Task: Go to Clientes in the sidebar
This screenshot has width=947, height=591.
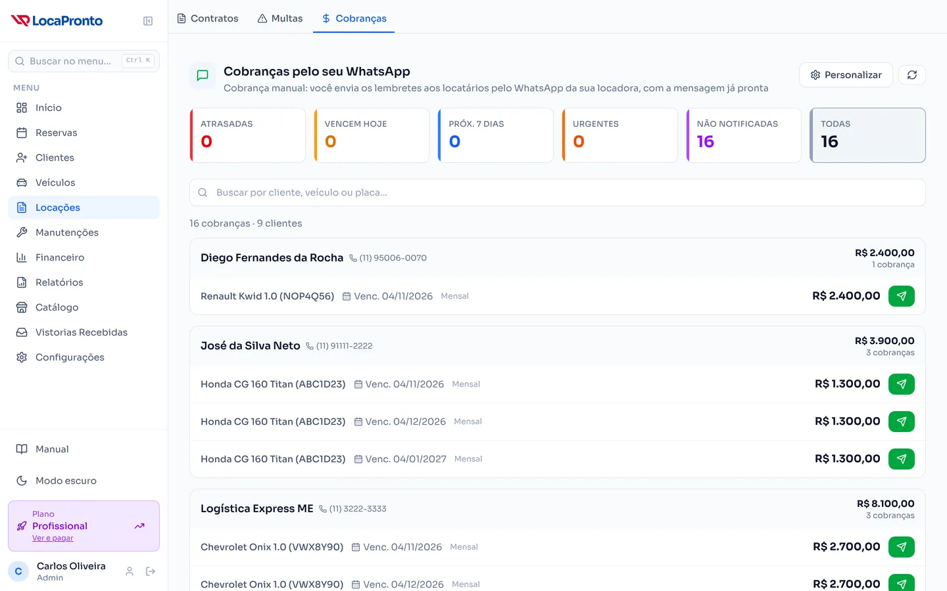Action: coord(84,158)
